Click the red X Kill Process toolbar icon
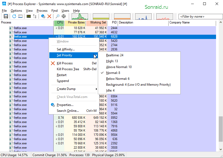 tap(49, 17)
